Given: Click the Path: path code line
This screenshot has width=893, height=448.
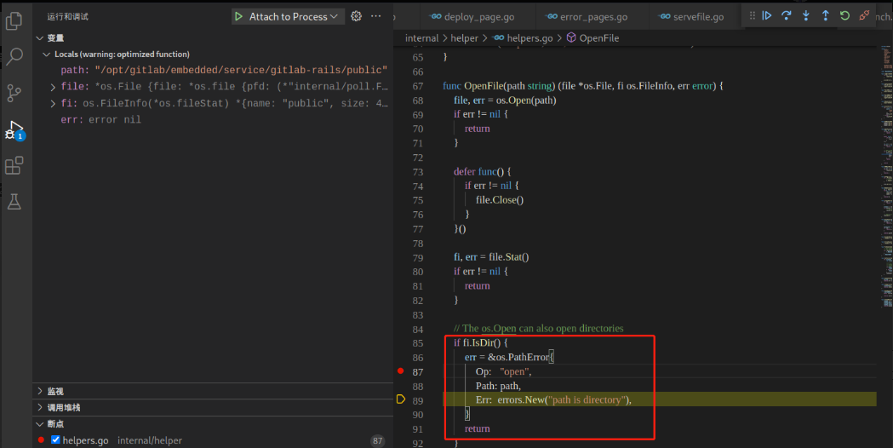Looking at the screenshot, I should (x=498, y=386).
